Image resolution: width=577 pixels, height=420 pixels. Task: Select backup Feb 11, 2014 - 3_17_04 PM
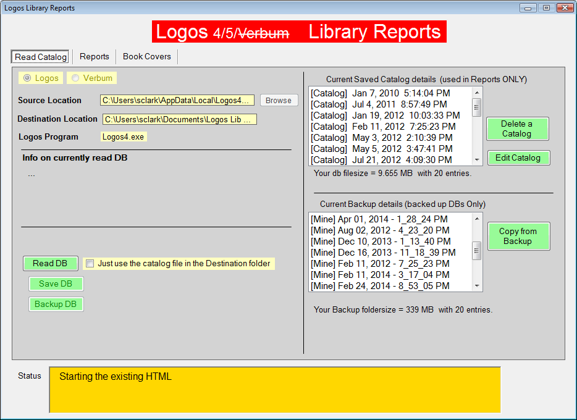[x=391, y=275]
